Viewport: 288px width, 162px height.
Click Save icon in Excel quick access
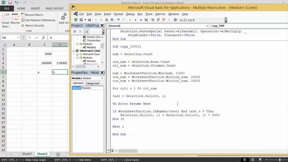click(10, 3)
